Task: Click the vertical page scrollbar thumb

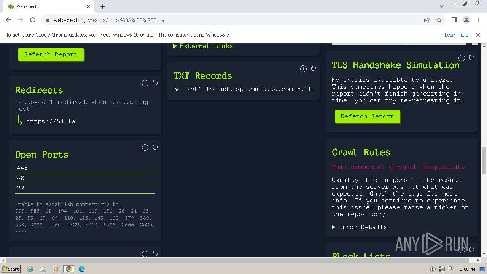Action: [484, 160]
